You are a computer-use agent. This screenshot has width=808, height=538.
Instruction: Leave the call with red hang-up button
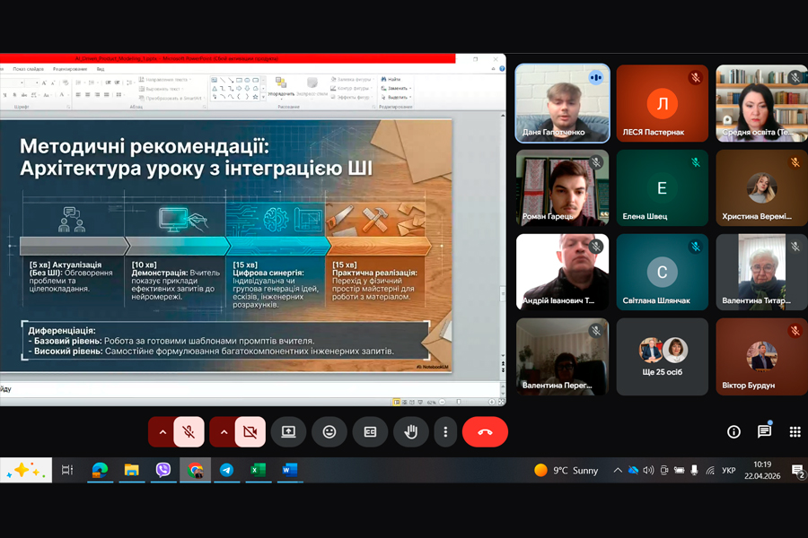click(485, 432)
